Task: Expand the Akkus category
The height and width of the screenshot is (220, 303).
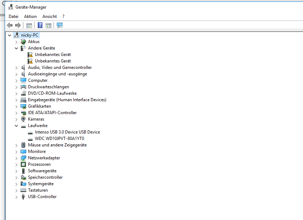Action: (x=16, y=42)
